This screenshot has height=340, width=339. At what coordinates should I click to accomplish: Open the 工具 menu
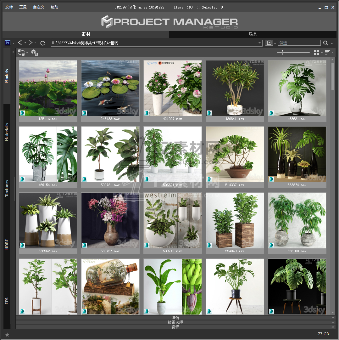[23, 7]
